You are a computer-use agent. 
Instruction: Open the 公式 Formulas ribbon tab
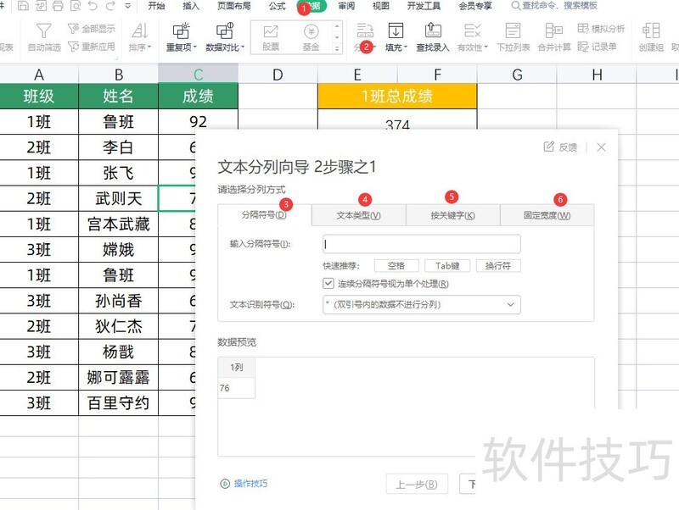[x=278, y=6]
